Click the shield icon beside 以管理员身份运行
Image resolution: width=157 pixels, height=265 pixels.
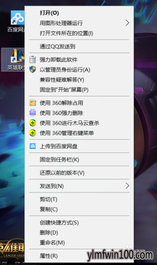pyautogui.click(x=32, y=70)
